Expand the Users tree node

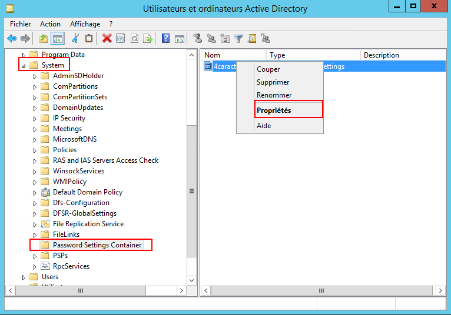tap(24, 277)
